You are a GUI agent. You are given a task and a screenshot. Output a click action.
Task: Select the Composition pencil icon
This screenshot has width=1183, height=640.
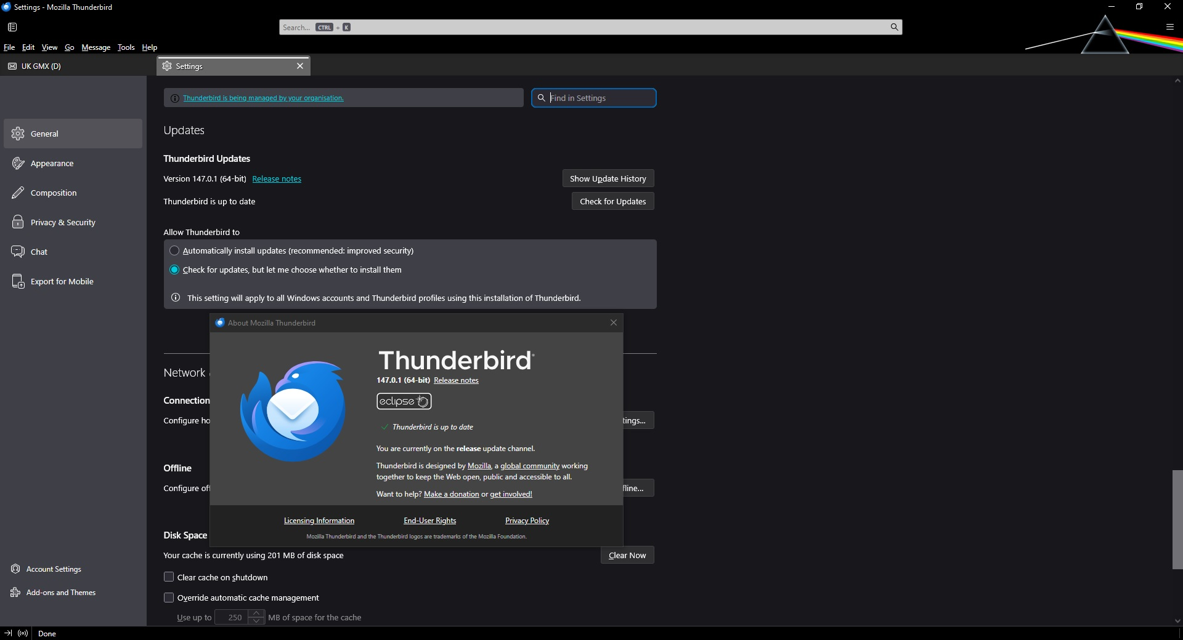[x=18, y=193]
